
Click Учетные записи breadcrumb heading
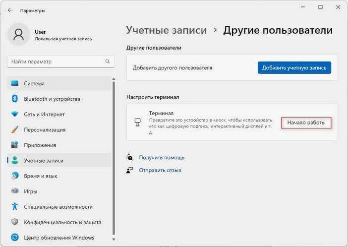[x=167, y=30]
